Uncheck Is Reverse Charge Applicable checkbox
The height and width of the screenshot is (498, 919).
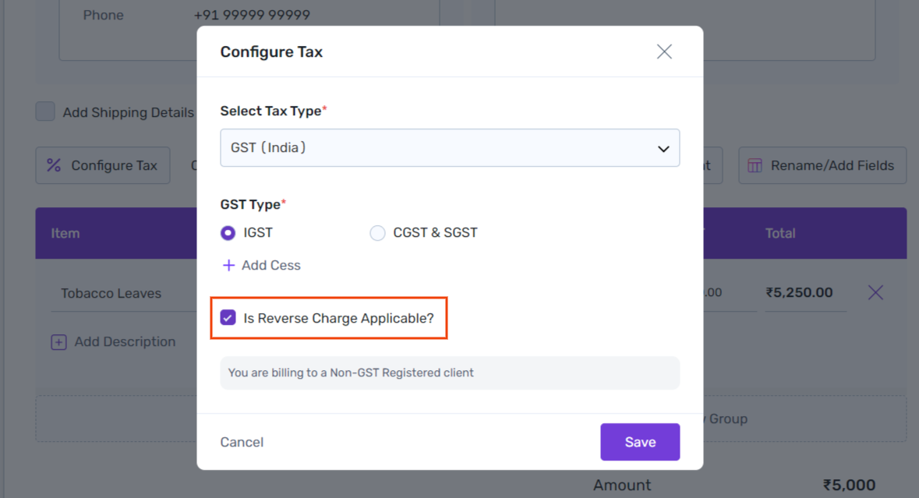(228, 317)
